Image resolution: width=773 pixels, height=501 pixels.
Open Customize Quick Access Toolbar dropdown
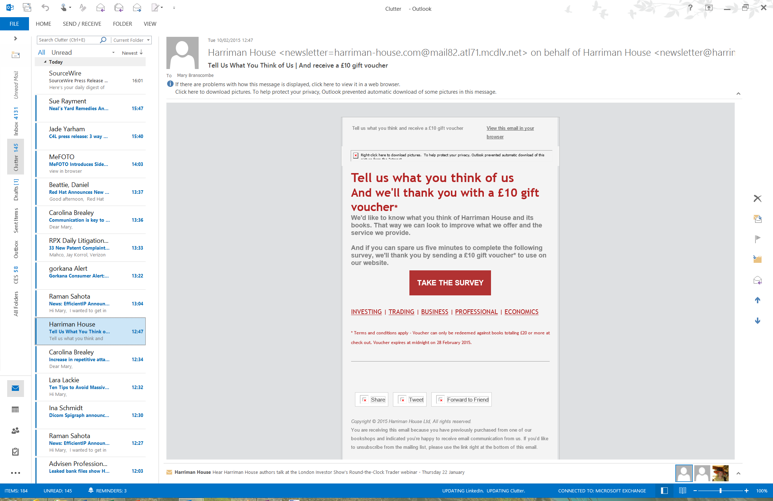174,8
